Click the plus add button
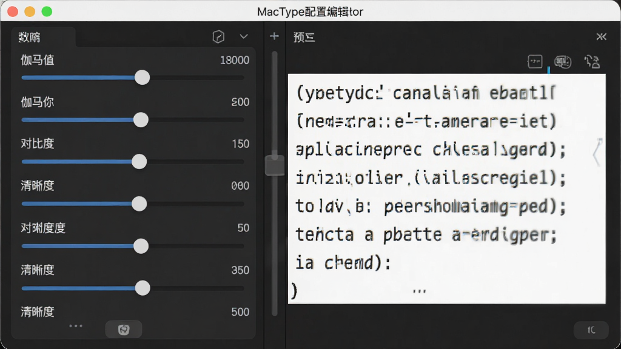This screenshot has height=349, width=621. click(x=274, y=36)
